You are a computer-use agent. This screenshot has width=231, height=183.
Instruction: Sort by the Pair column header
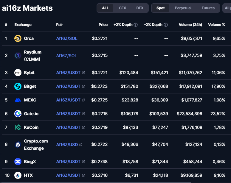point(60,25)
